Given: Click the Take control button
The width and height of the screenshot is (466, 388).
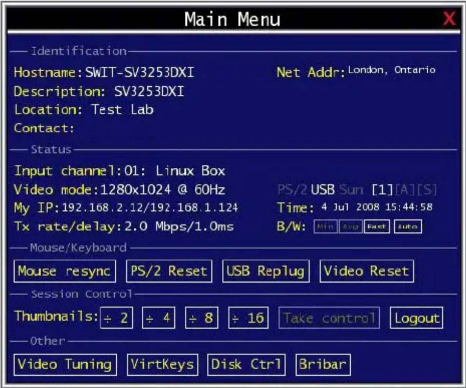Looking at the screenshot, I should pyautogui.click(x=329, y=317).
